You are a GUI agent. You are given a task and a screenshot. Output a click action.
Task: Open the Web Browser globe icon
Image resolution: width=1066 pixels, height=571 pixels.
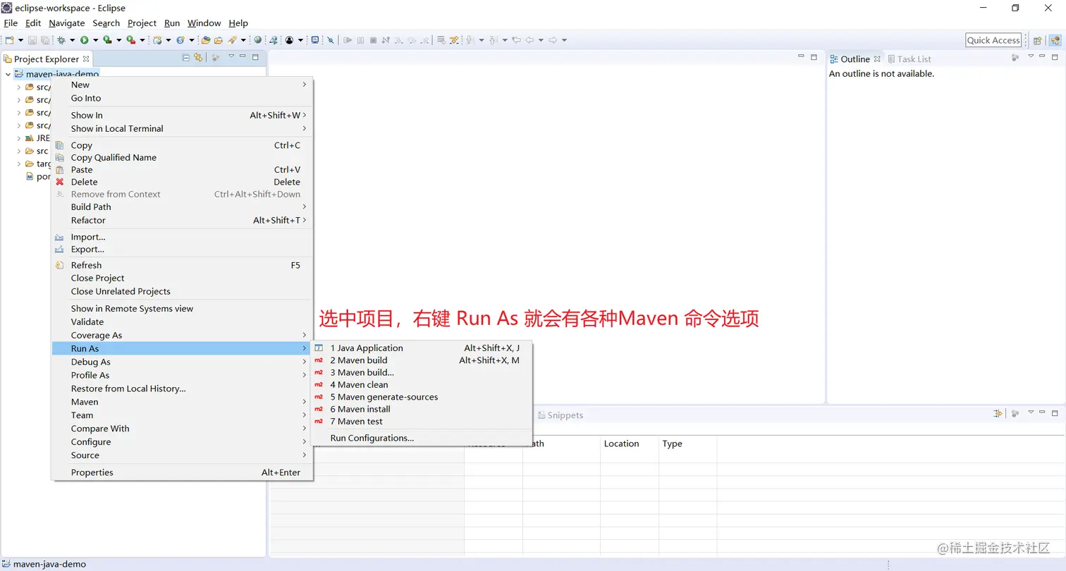pyautogui.click(x=257, y=40)
